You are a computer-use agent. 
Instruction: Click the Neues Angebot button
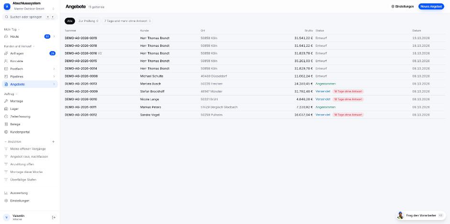[431, 6]
